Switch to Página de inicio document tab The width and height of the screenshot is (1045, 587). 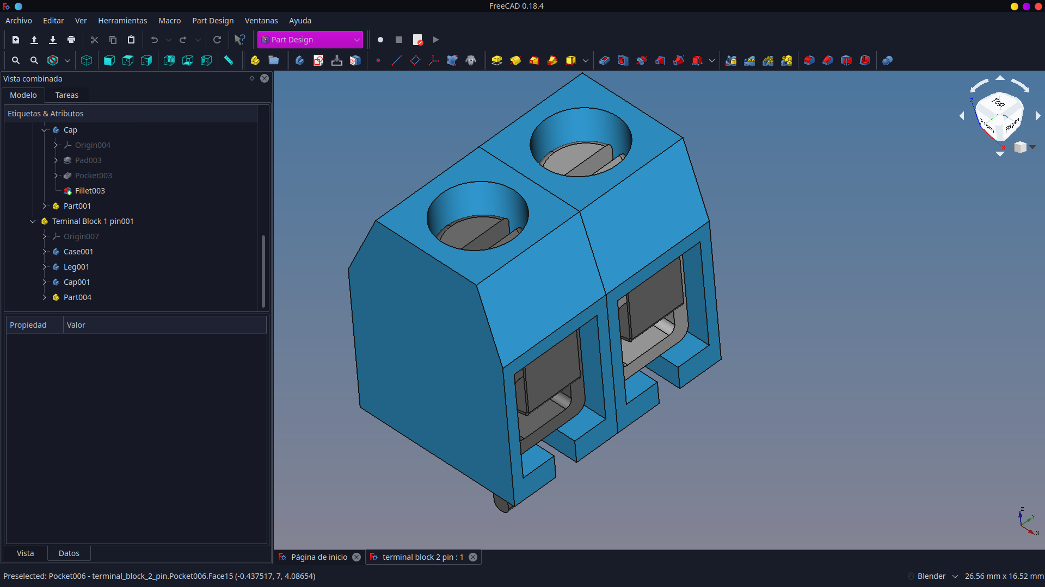tap(319, 557)
